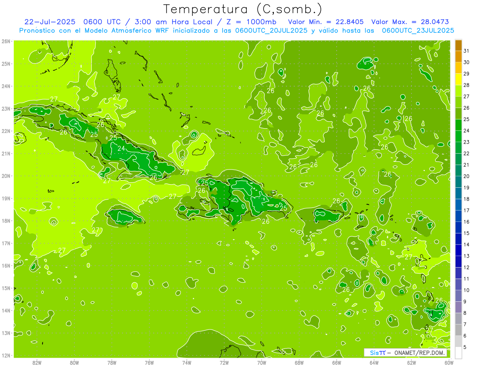Click the 64W longitude axis label
The image size is (477, 368).
point(374,362)
